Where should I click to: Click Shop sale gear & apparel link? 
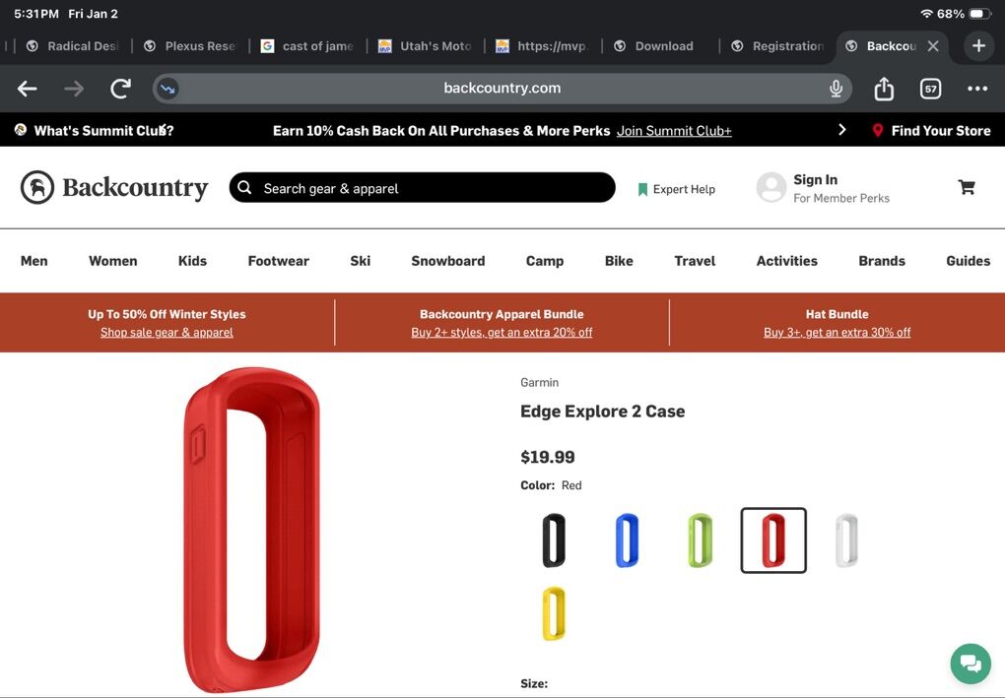[167, 333]
